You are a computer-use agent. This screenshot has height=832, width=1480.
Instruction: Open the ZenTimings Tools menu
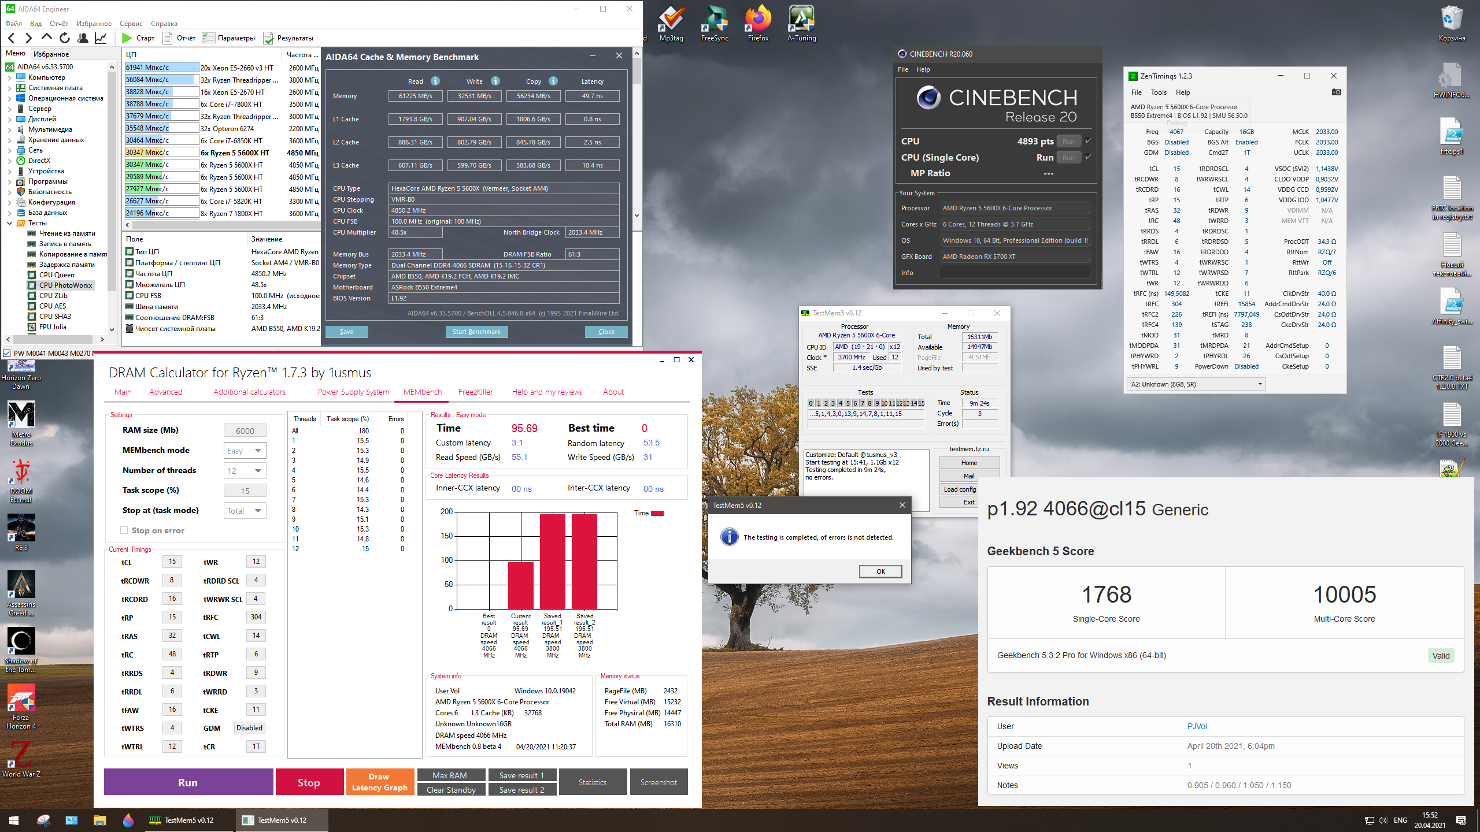pos(1158,92)
